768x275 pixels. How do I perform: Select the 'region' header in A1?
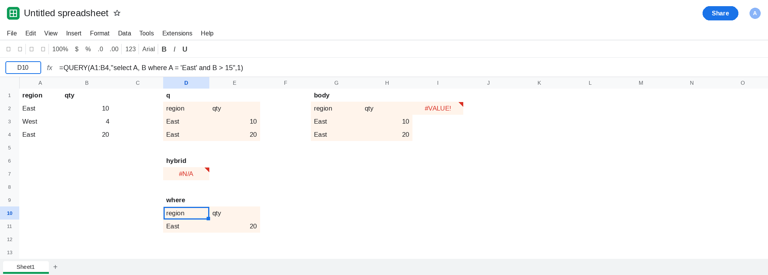click(x=40, y=95)
